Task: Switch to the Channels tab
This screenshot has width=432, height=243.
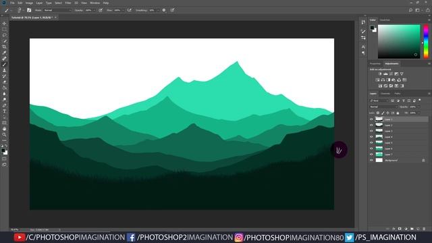Action: pyautogui.click(x=385, y=94)
